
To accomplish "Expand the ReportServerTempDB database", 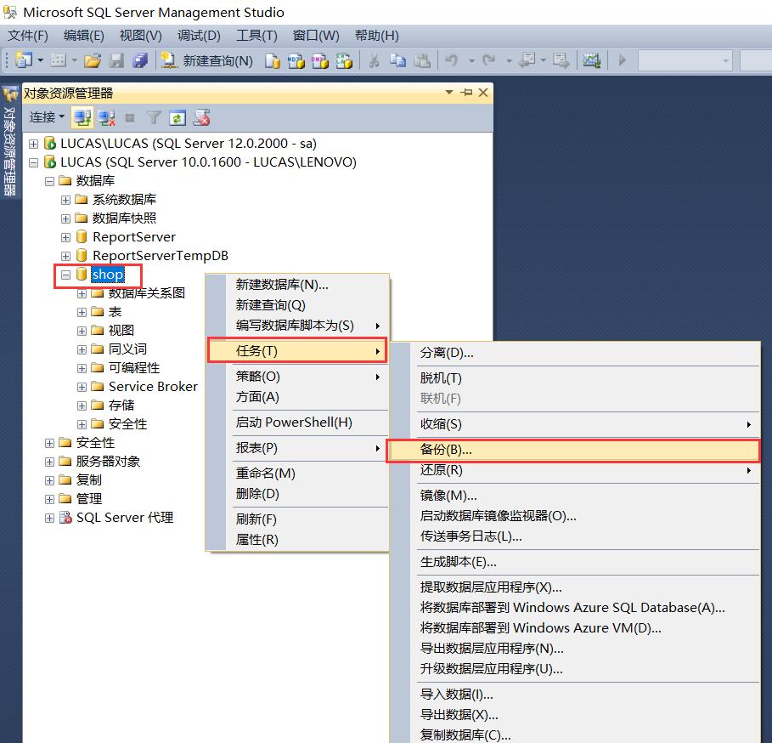I will click(65, 256).
